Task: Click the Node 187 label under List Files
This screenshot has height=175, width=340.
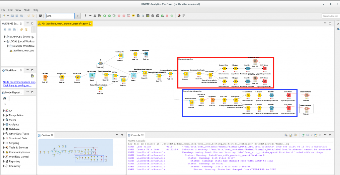Action: click(x=45, y=82)
